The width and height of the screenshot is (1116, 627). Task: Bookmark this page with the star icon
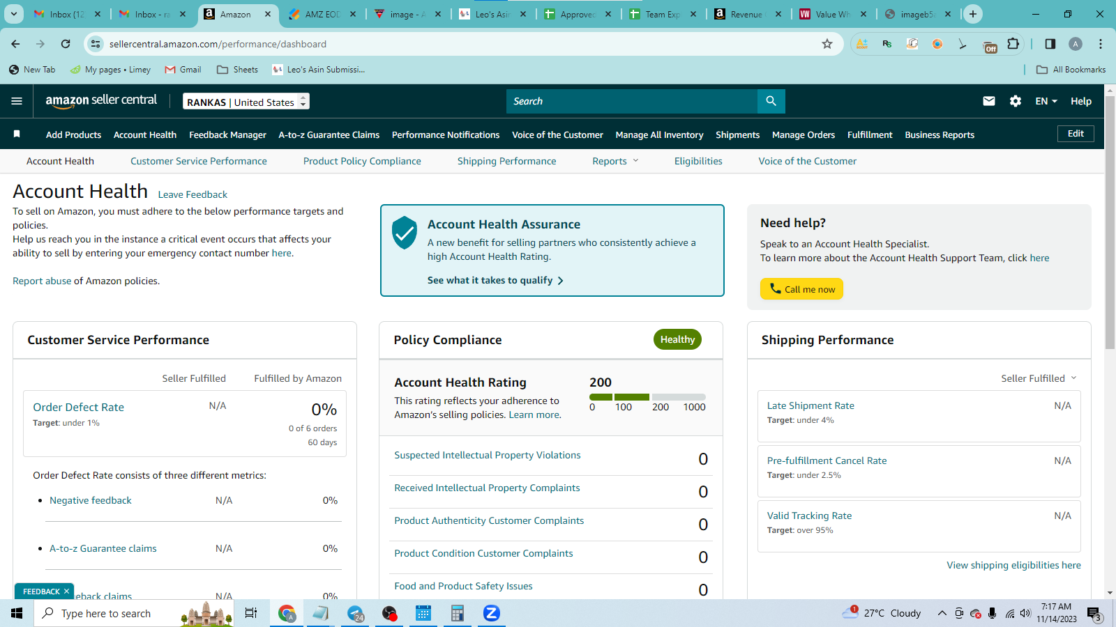click(827, 44)
